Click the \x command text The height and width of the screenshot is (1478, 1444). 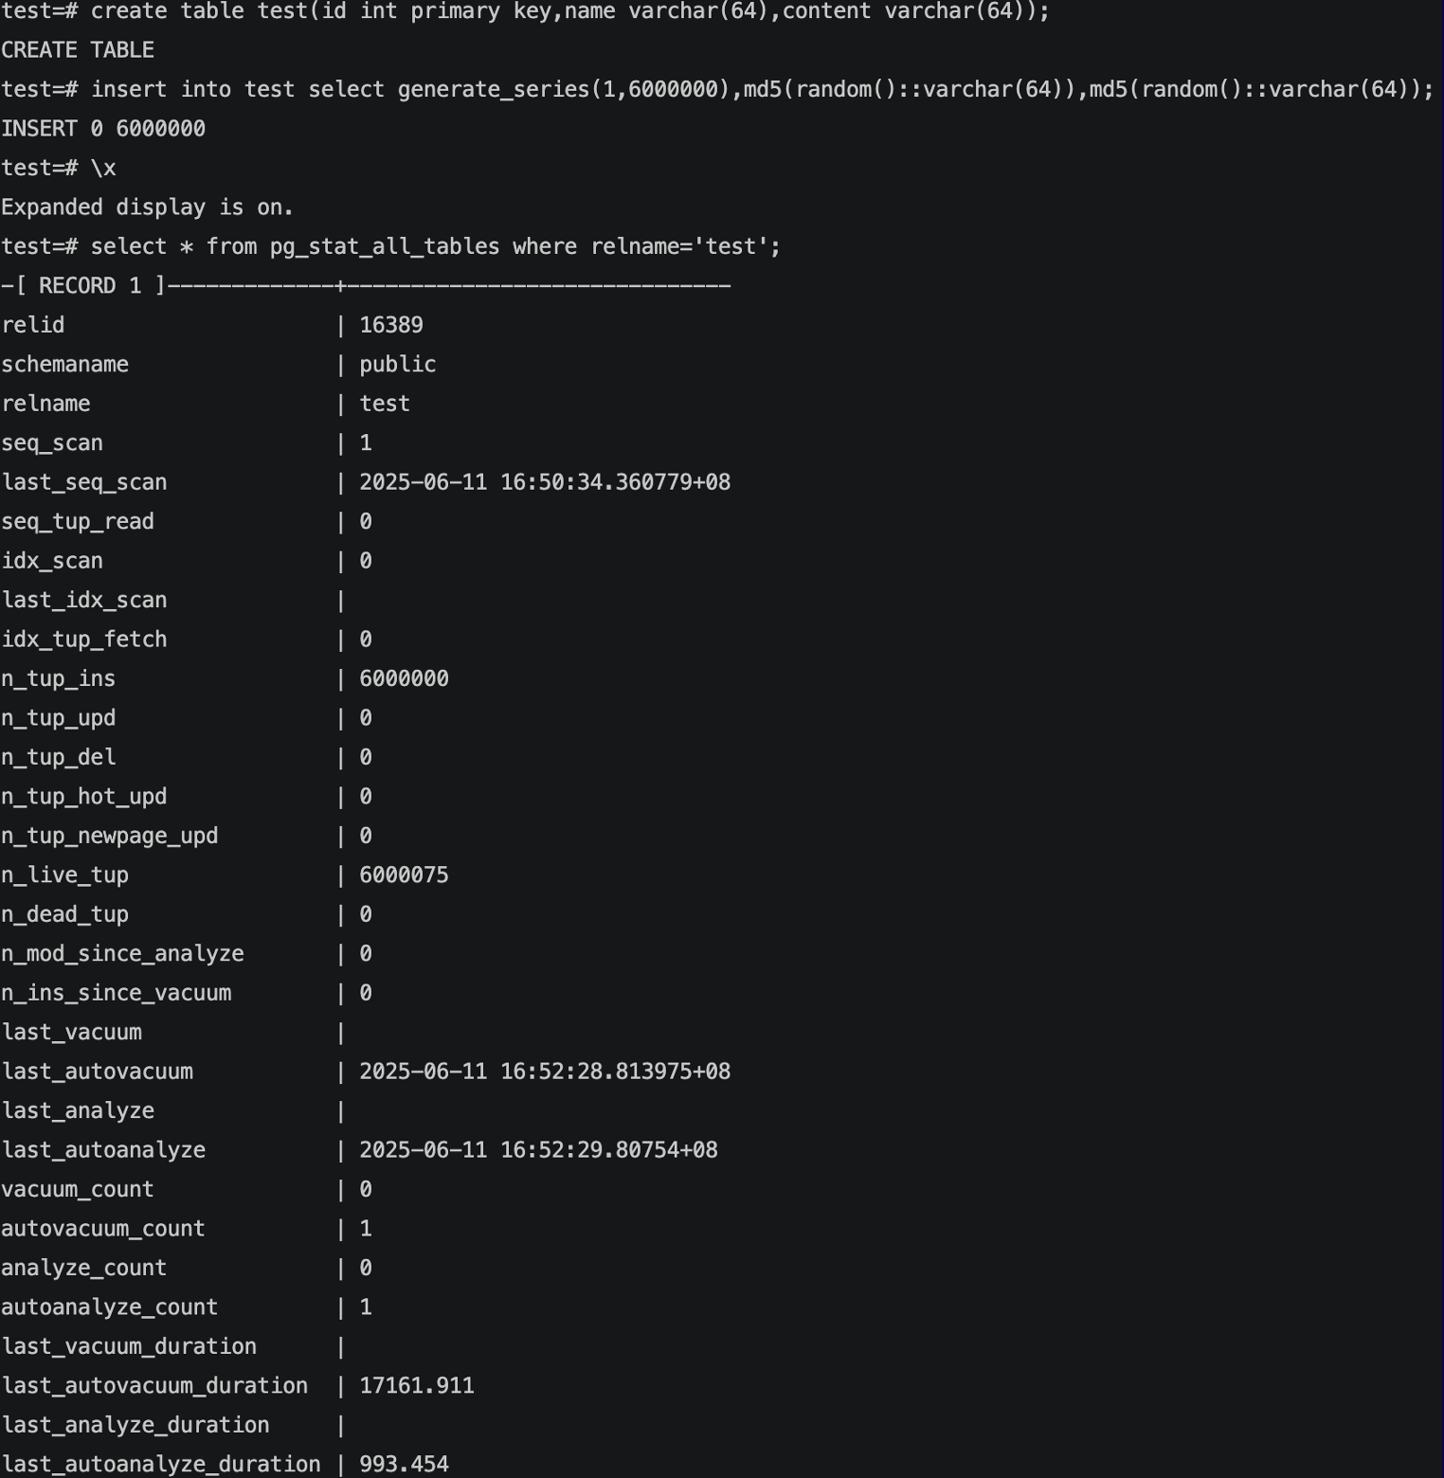103,169
